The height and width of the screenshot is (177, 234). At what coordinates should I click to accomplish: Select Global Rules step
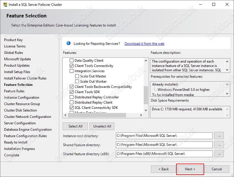coord(13,53)
